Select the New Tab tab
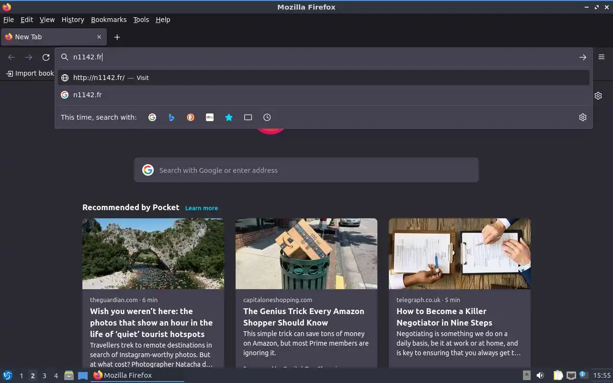The height and width of the screenshot is (383, 613). click(x=54, y=37)
